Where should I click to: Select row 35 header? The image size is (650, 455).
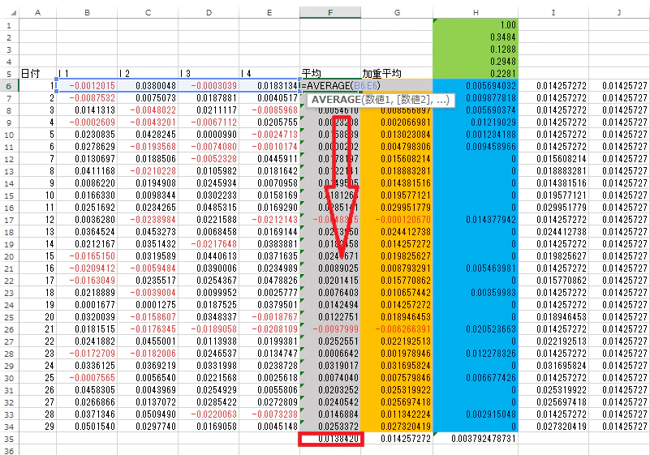(10, 439)
